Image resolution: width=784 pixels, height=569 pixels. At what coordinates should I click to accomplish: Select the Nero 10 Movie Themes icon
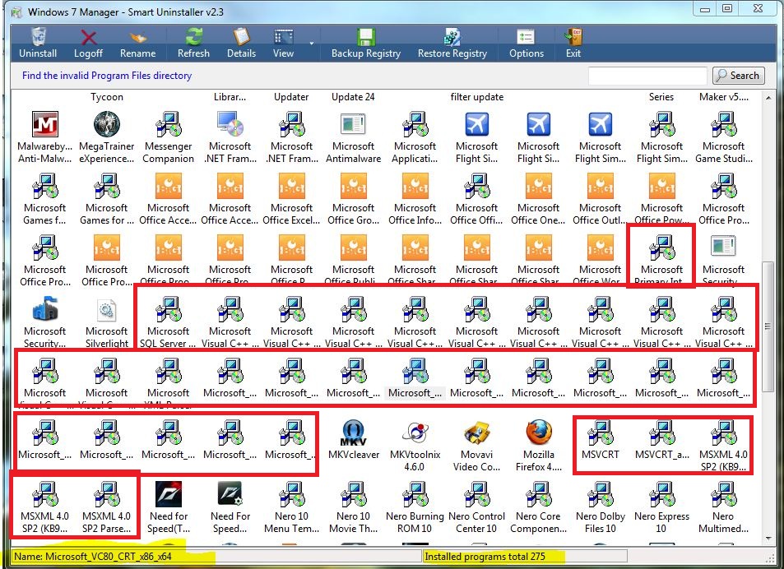[353, 494]
